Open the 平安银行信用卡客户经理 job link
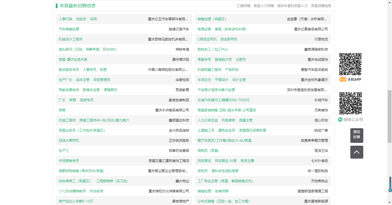Image resolution: width=392 pixels, height=205 pixels. coord(216,90)
